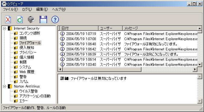This screenshot has width=204, height=112.
Task: Select the コンテンツ遮断 log category
Action: [30, 33]
